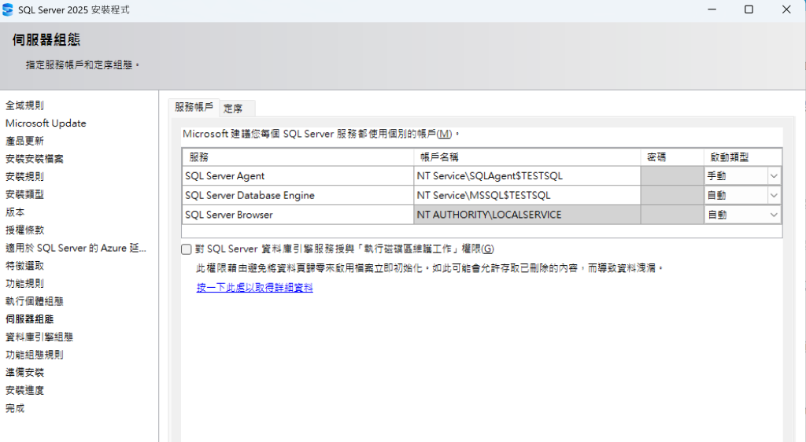Screen dimensions: 806x442
Task: Select the 伺服器組態 step in sidebar
Action: pos(29,319)
